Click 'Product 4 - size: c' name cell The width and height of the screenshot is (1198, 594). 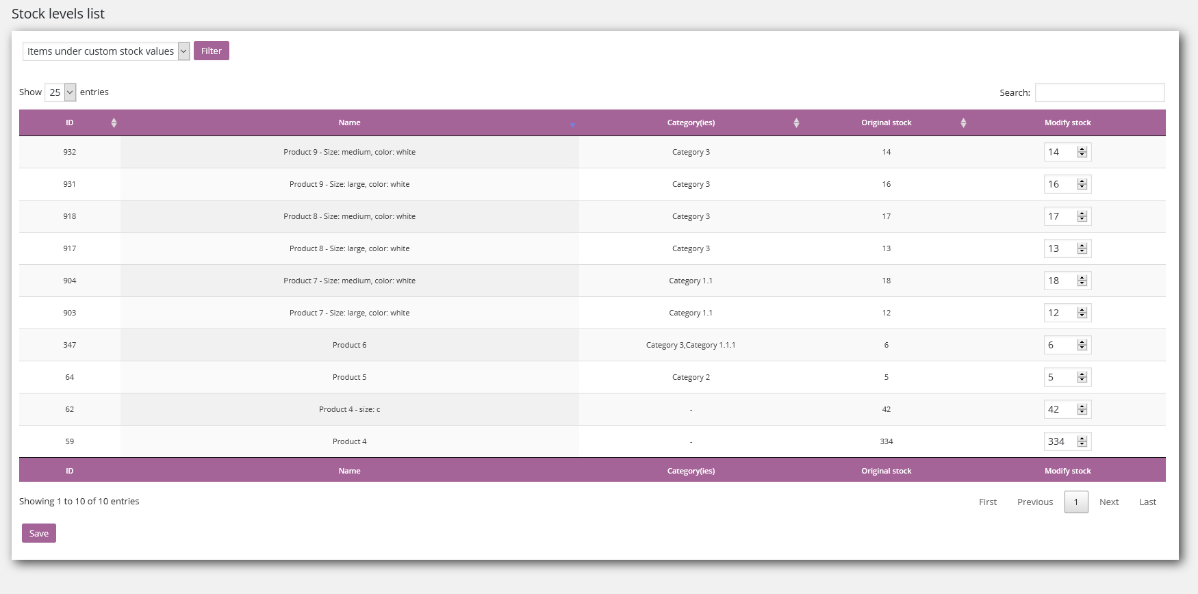tap(350, 409)
